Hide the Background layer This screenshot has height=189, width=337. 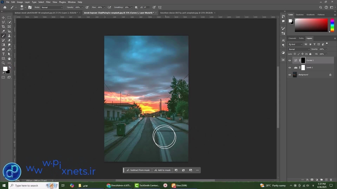pos(290,75)
